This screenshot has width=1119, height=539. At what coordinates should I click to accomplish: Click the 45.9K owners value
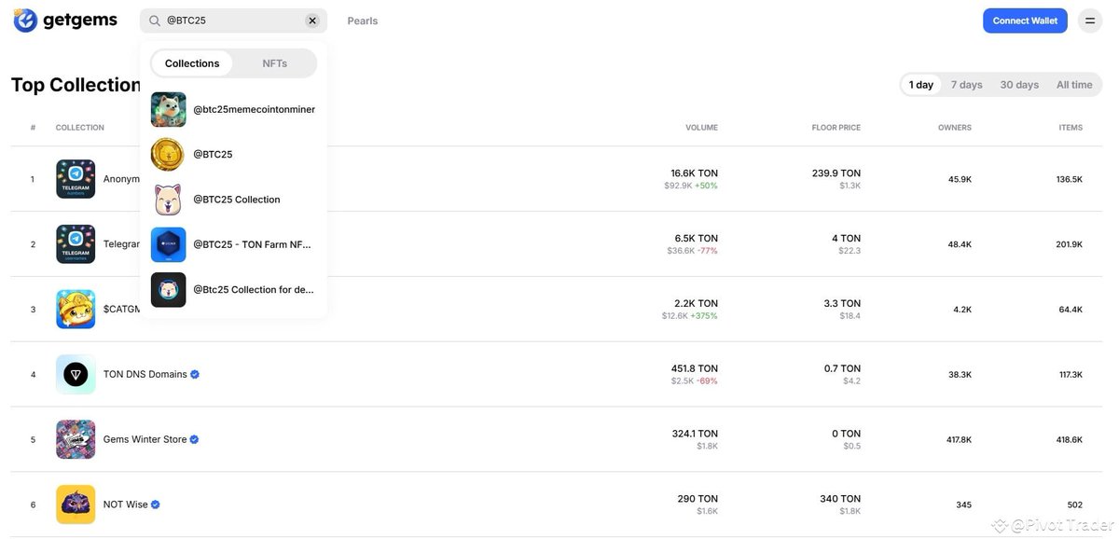point(960,179)
